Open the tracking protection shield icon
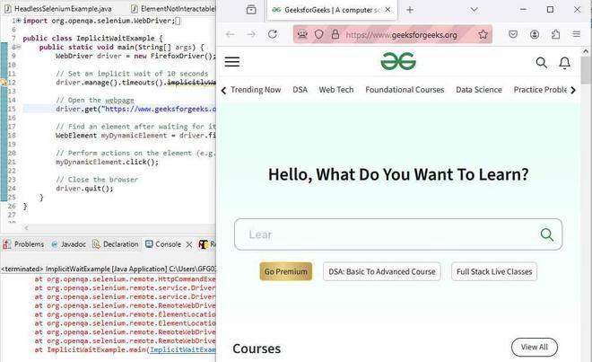 point(318,34)
